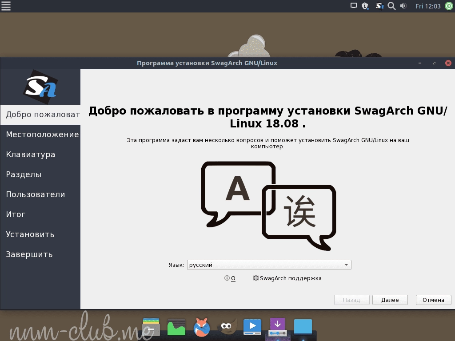455x341 pixels.
Task: Click the green session logout icon
Action: pyautogui.click(x=449, y=6)
